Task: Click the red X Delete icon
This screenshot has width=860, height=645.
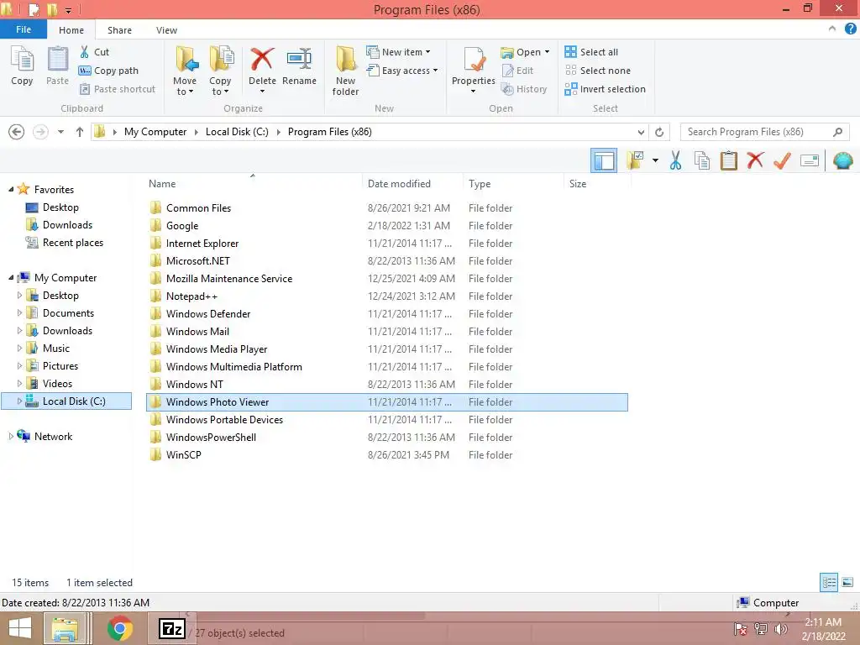Action: point(262,59)
